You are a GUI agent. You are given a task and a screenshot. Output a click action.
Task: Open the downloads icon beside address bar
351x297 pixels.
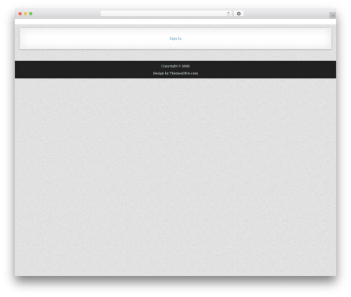pos(239,13)
